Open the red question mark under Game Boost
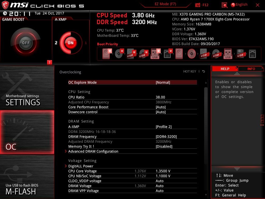265x199 pixels. point(49,62)
